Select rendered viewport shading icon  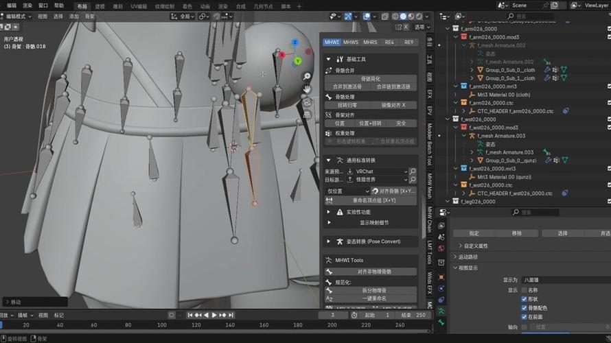click(419, 16)
